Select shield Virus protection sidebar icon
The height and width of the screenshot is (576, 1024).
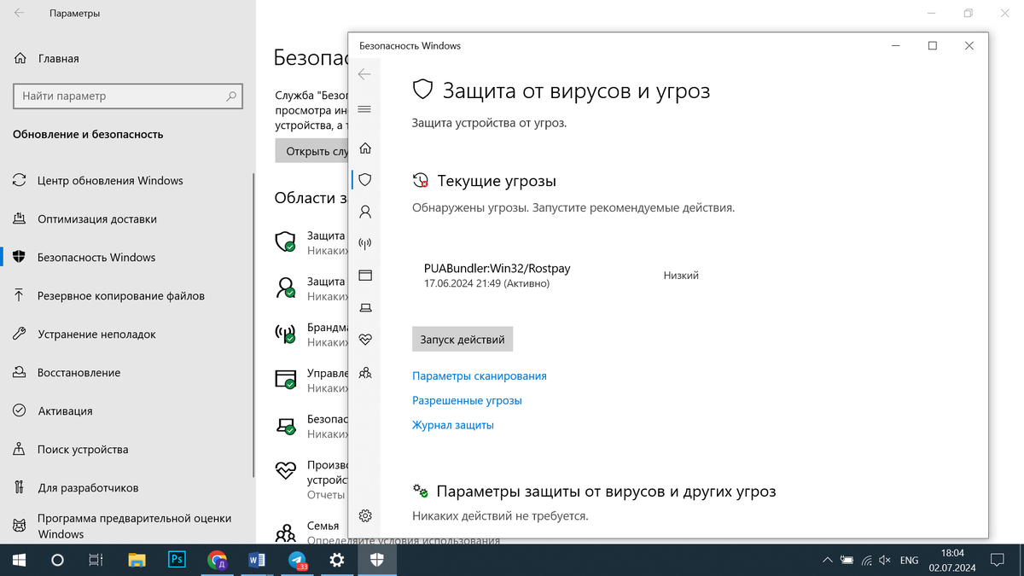365,180
